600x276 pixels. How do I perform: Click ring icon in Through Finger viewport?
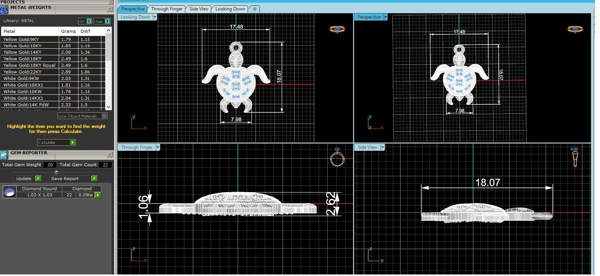(x=337, y=157)
